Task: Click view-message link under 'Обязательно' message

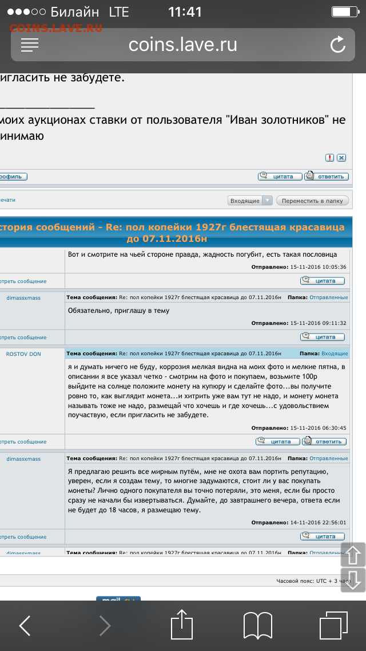Action: coord(23,337)
